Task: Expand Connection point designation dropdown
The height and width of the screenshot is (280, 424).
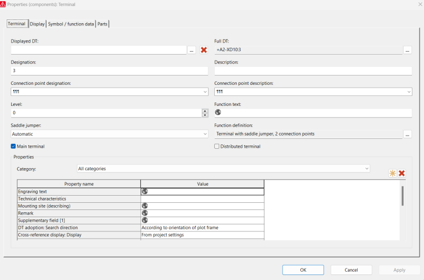Action: click(x=205, y=92)
